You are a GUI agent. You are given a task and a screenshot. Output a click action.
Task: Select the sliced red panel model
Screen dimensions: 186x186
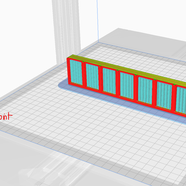click(x=126, y=86)
